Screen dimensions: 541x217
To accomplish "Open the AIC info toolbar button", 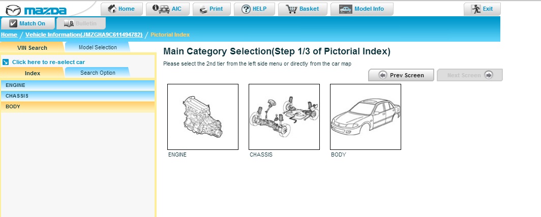I will coord(168,9).
